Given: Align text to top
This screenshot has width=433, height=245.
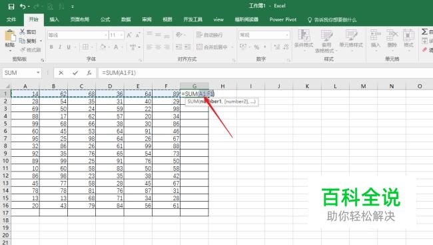Looking at the screenshot, I should [149, 34].
